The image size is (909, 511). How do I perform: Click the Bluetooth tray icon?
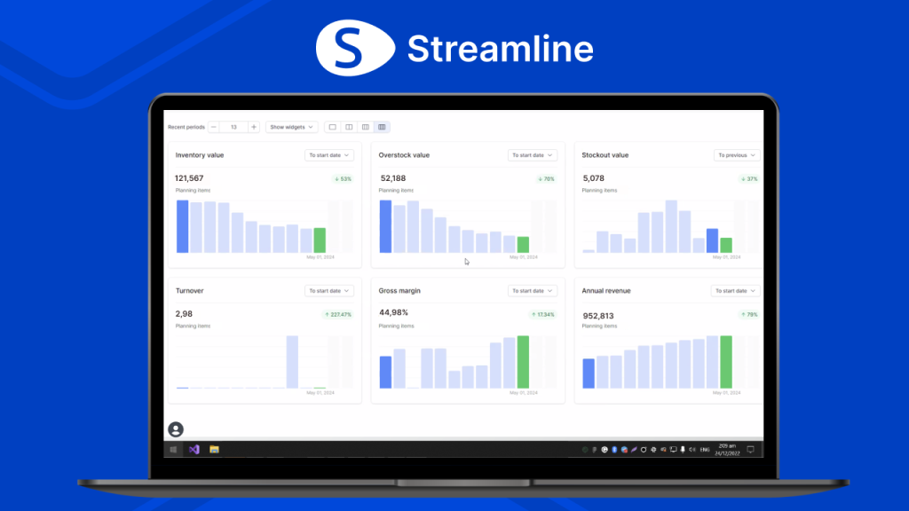point(614,450)
